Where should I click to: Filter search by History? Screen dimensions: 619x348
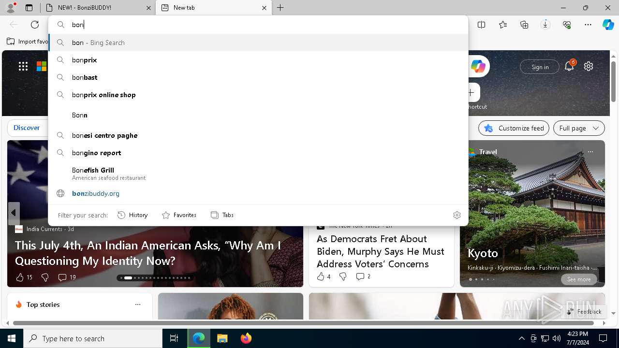tap(133, 215)
